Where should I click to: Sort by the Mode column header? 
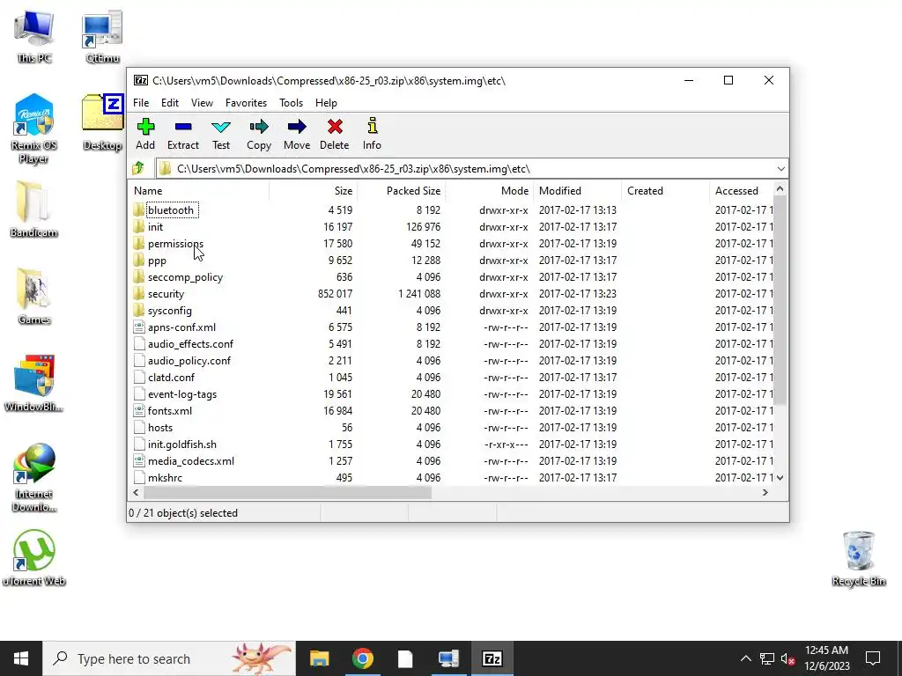[x=490, y=191]
